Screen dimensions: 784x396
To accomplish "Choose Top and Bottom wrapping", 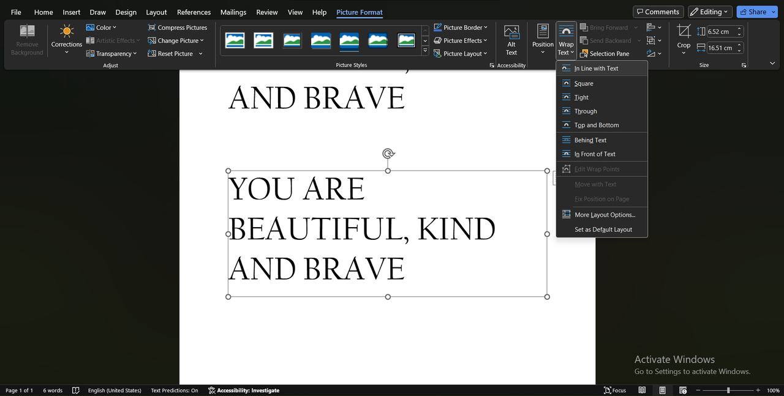I will (x=602, y=125).
